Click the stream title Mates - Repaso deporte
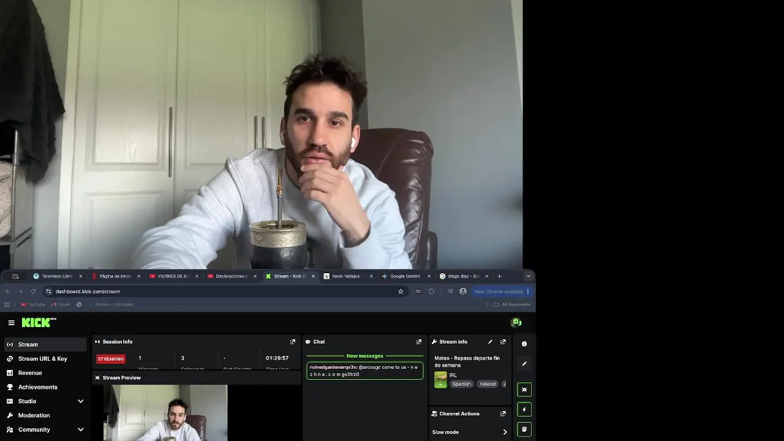 [467, 361]
